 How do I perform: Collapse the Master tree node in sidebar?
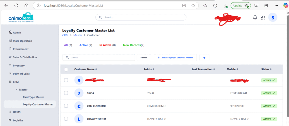[17, 90]
